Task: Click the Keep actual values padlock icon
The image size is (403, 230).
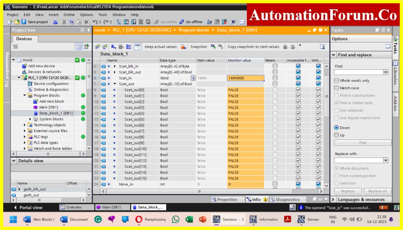Action: pyautogui.click(x=183, y=47)
